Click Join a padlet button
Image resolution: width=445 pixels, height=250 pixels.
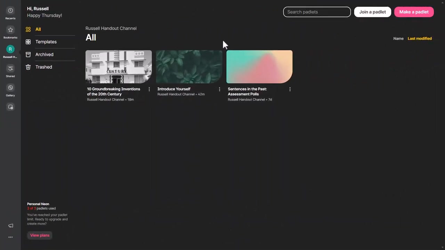373,12
